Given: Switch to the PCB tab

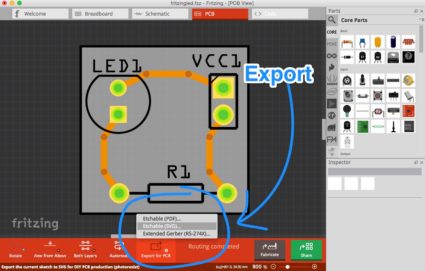Looking at the screenshot, I should tap(220, 14).
